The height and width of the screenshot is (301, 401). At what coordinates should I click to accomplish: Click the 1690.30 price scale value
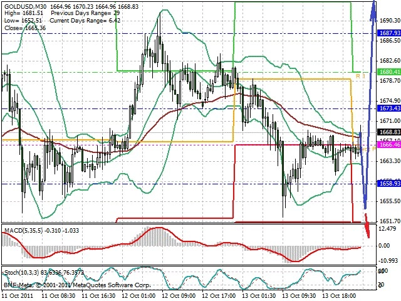390,21
